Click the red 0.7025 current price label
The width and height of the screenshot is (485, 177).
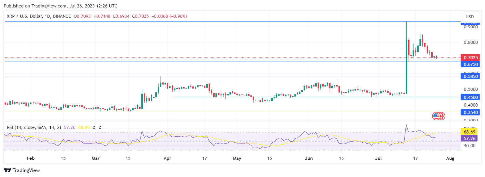tap(470, 58)
